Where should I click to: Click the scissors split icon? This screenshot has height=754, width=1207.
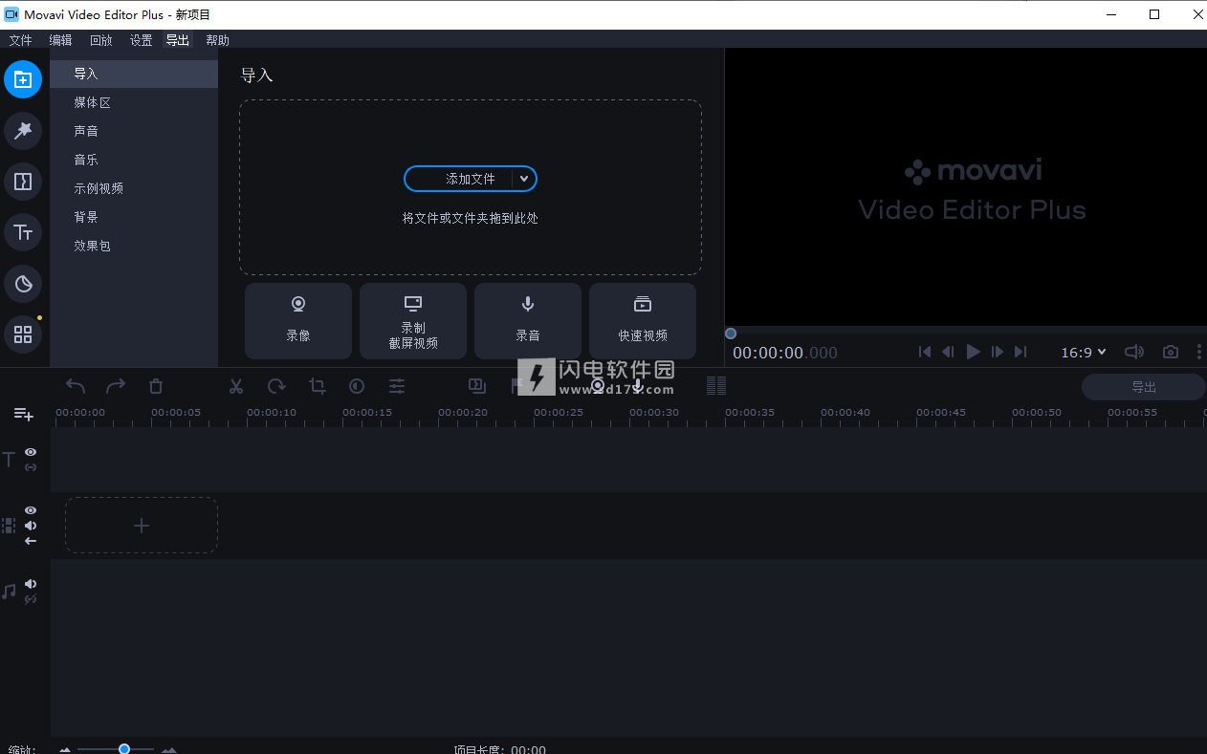point(236,386)
